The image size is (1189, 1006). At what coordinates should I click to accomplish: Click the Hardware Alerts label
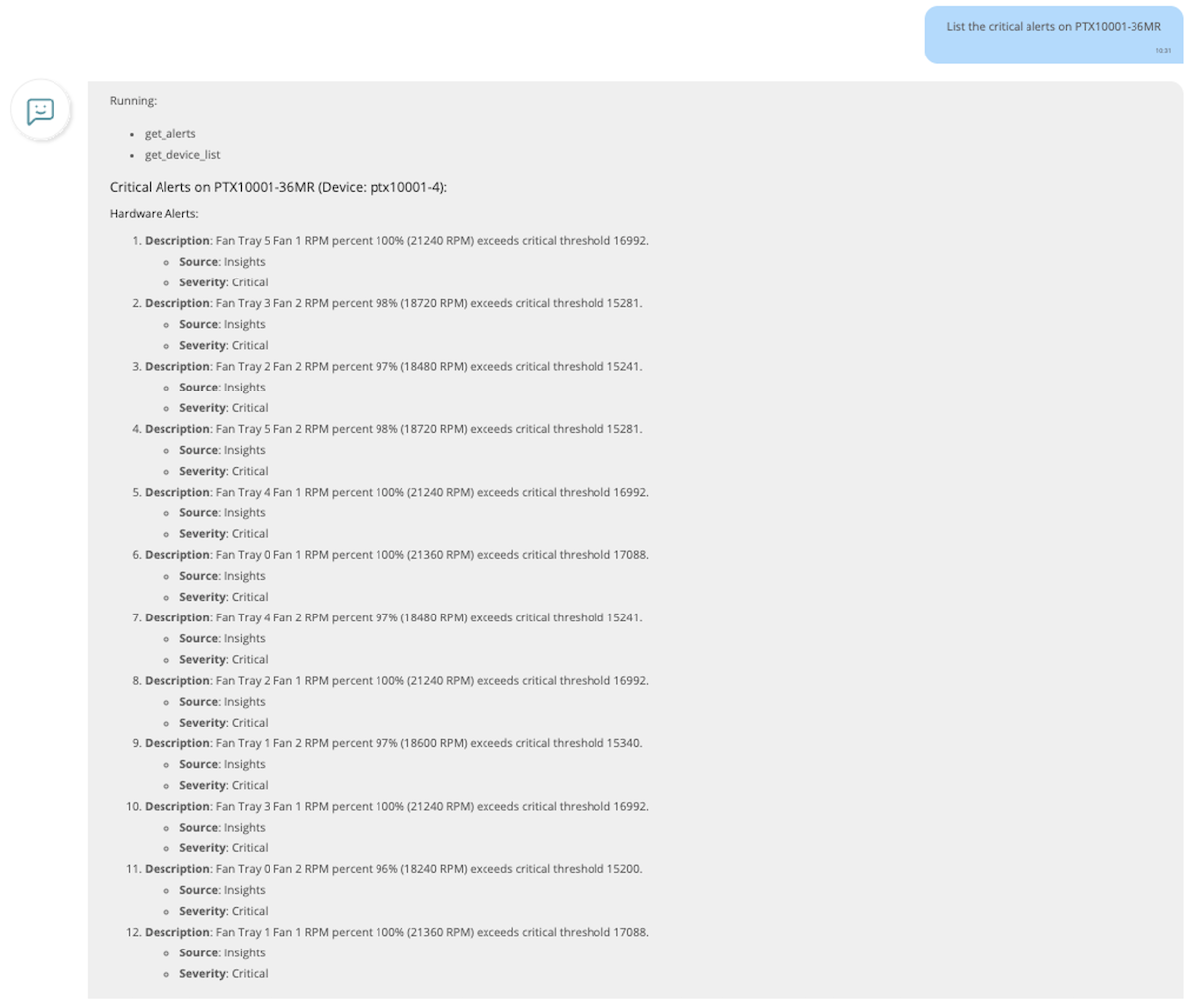point(155,214)
